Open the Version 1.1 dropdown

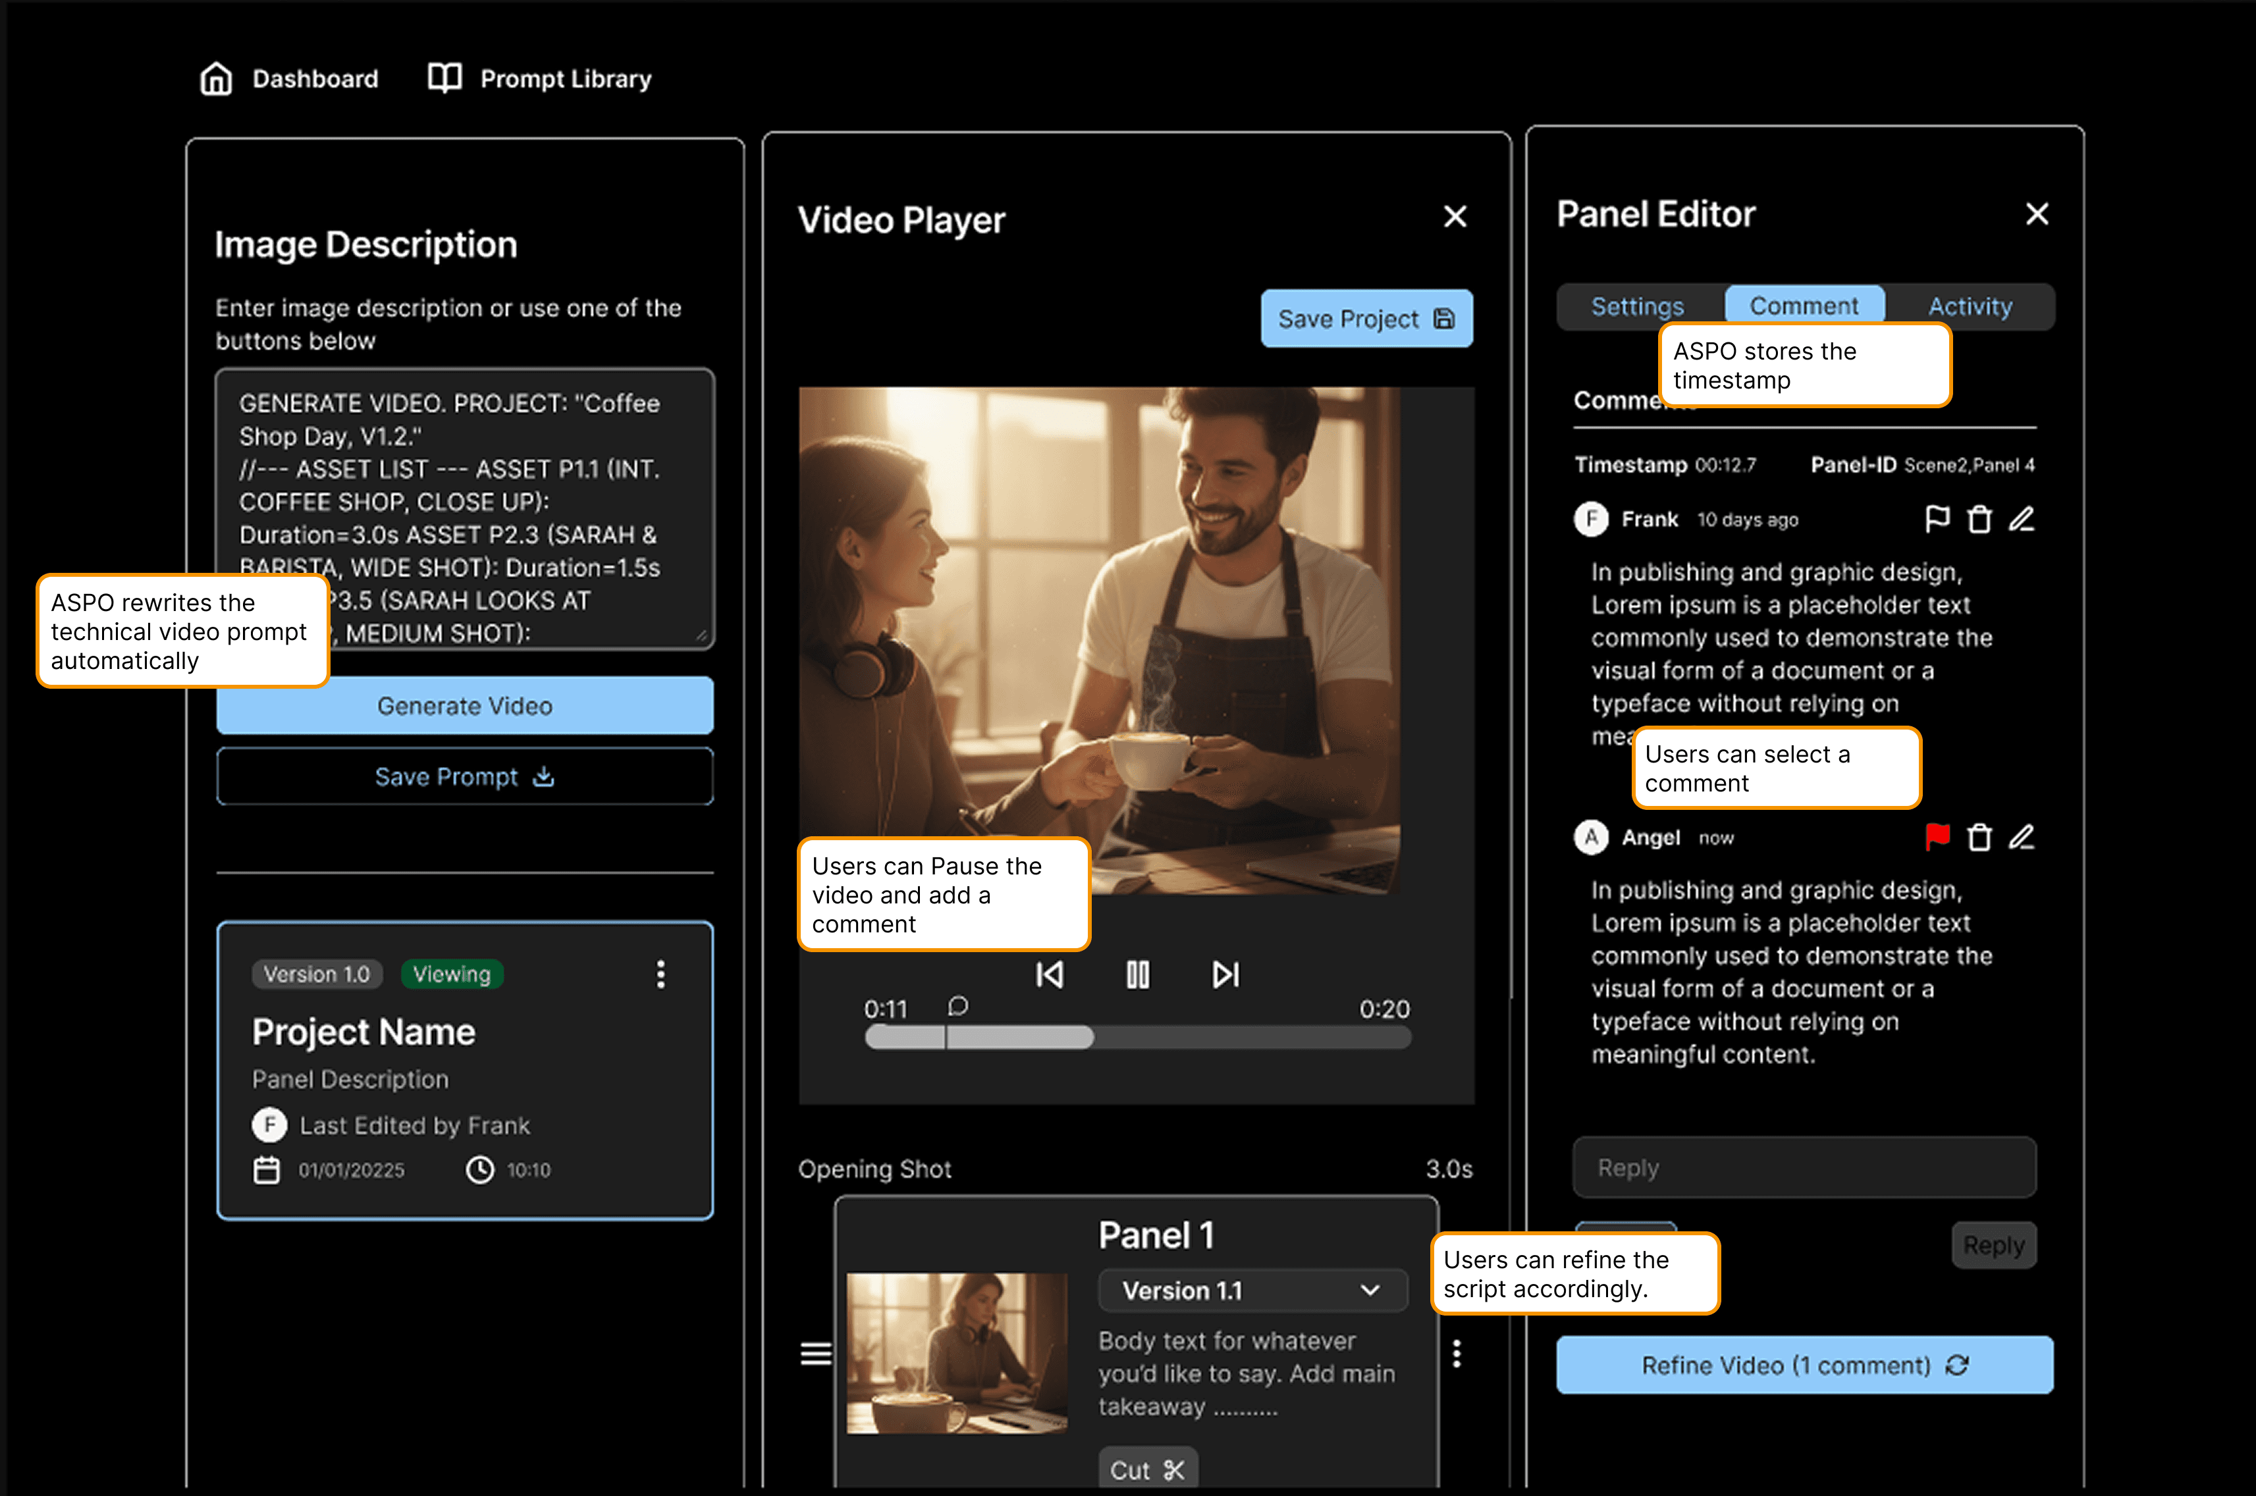tap(1252, 1291)
